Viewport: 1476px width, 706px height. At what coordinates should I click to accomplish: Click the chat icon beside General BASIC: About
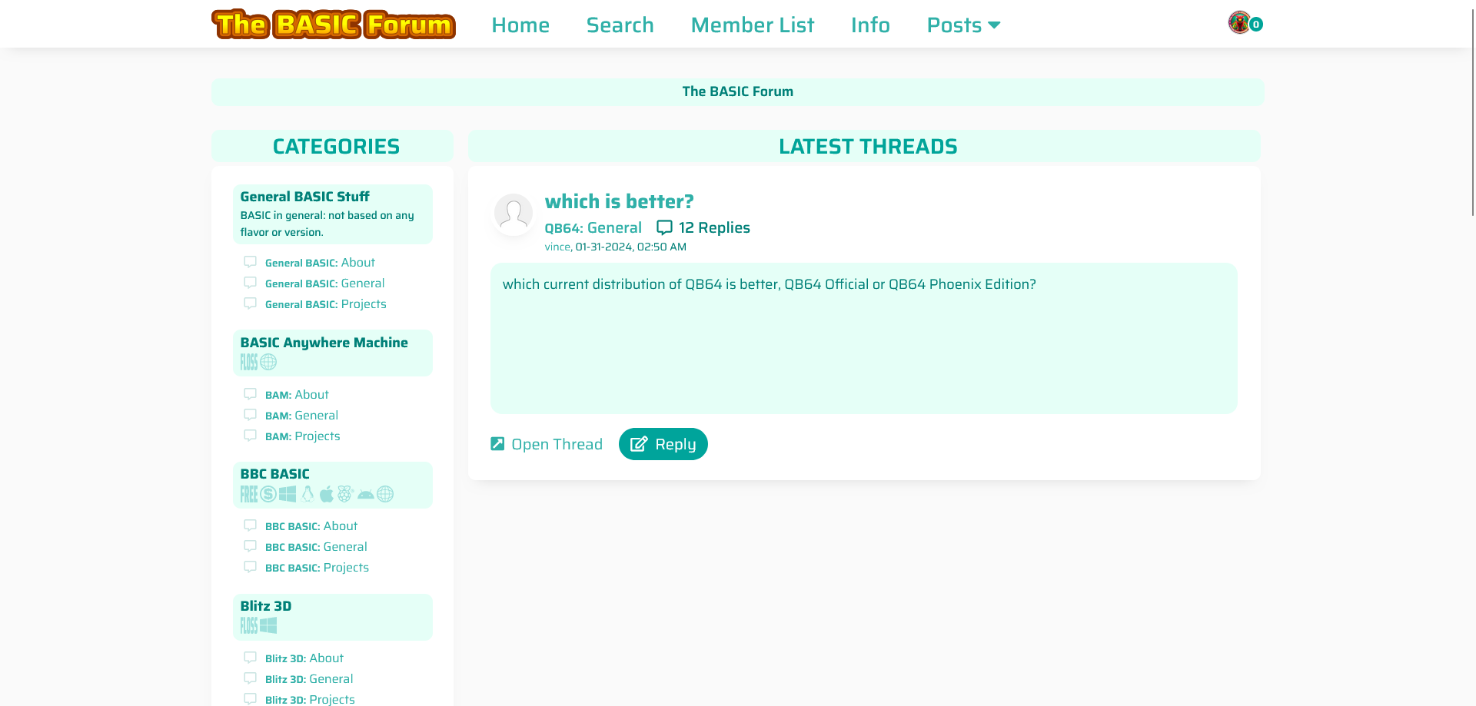[x=250, y=262]
